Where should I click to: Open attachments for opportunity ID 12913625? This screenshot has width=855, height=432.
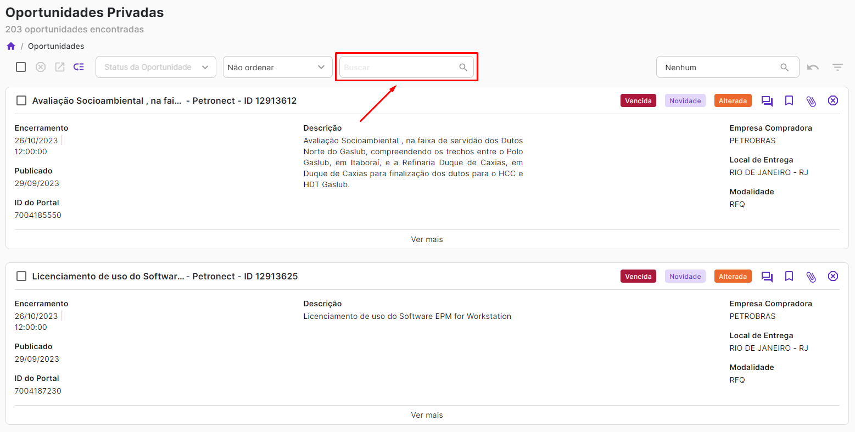[811, 277]
